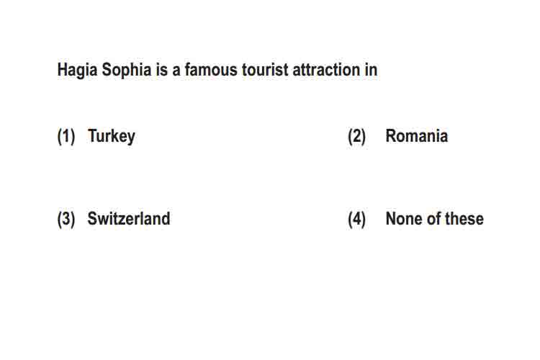Click the word is in the question
This screenshot has height=360, width=540.
point(162,70)
